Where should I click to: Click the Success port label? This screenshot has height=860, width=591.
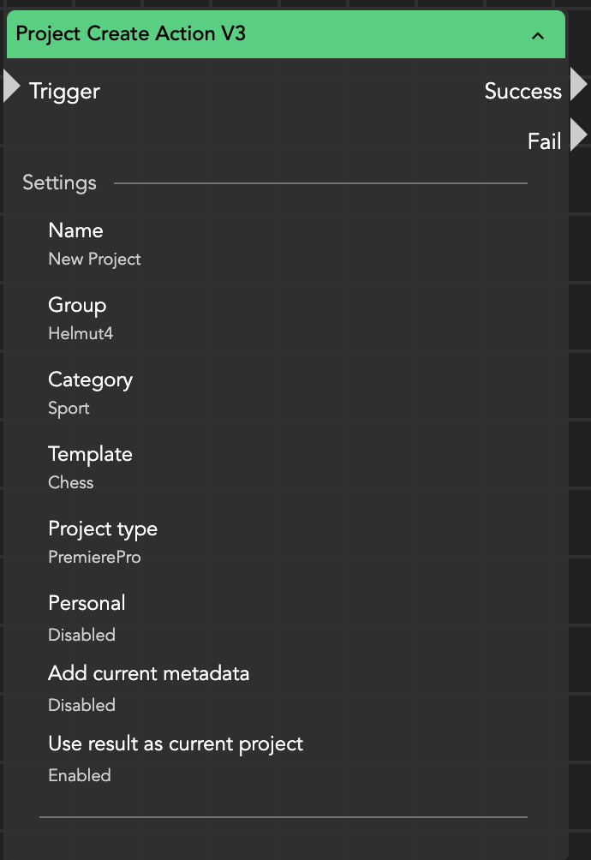pos(522,91)
